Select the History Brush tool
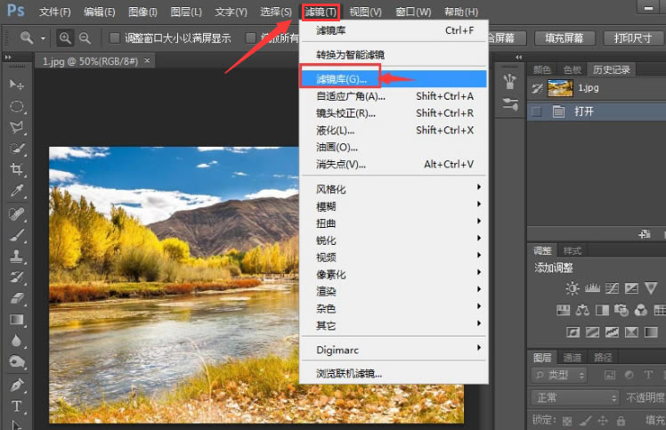 pyautogui.click(x=17, y=277)
